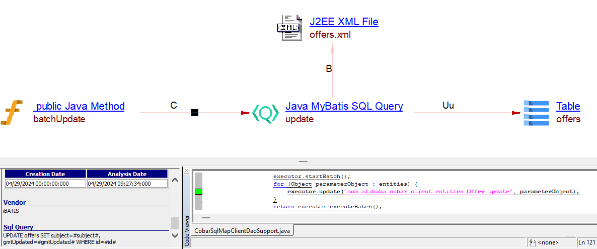The height and width of the screenshot is (249, 597).
Task: Click the Java MyBatis SQL Query link
Action: 344,106
